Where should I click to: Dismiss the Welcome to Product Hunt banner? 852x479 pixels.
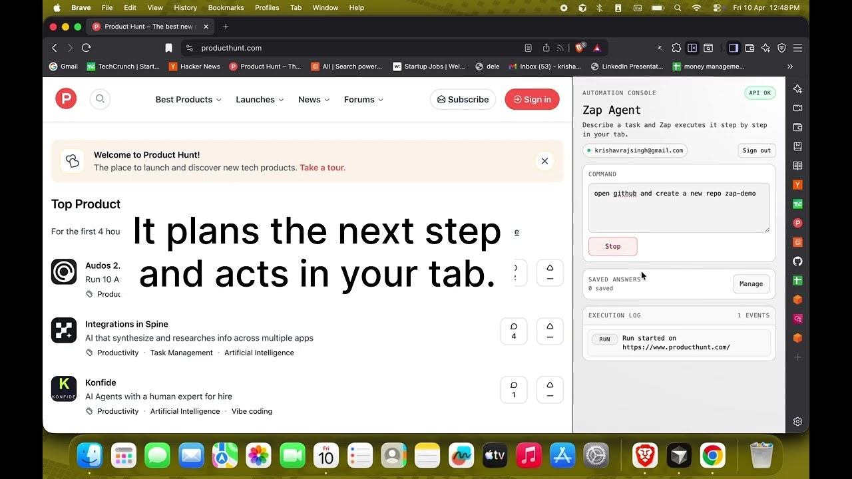[544, 161]
